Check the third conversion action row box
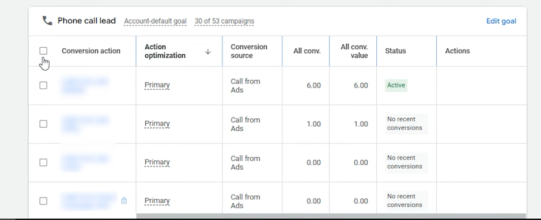 (43, 162)
